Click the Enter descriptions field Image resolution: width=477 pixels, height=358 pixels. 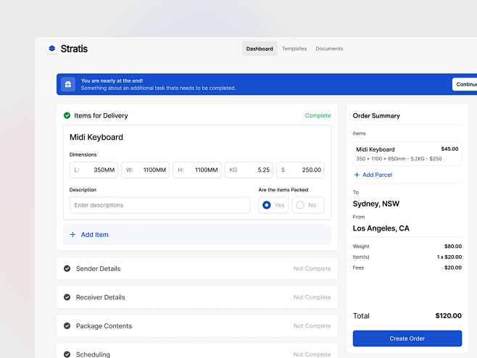pos(159,205)
